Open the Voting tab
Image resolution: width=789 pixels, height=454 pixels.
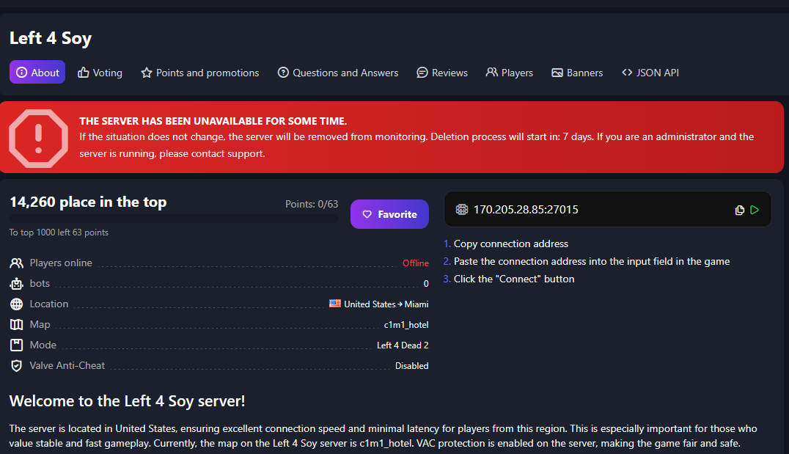click(x=100, y=73)
